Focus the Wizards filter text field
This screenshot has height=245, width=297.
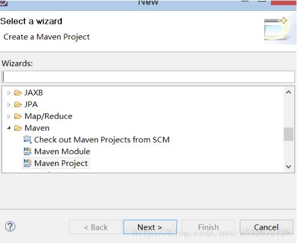click(x=148, y=77)
